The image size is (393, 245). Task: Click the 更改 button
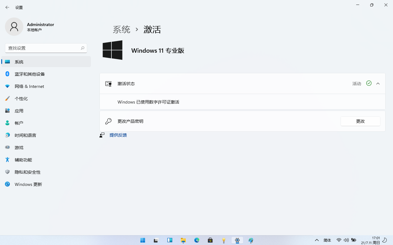(x=360, y=121)
